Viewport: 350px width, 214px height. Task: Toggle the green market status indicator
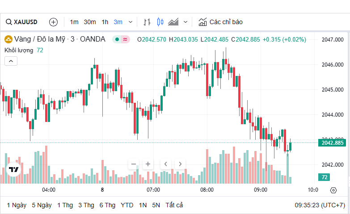[x=117, y=39]
